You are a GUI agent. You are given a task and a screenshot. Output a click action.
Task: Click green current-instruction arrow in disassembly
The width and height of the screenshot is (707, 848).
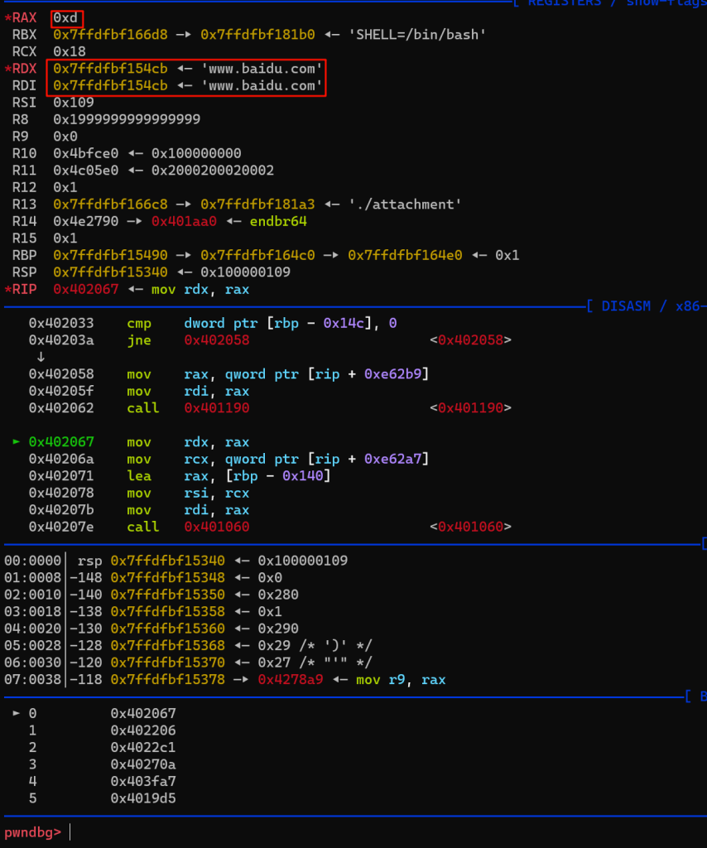click(17, 442)
